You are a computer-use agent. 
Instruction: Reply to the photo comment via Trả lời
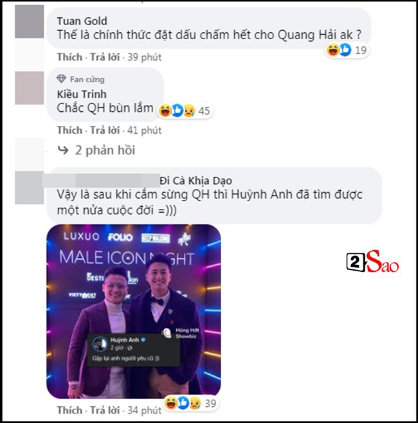pos(105,410)
